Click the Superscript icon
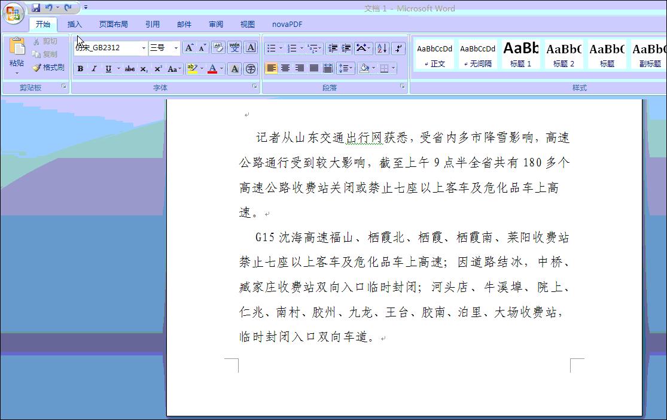The image size is (667, 420). tap(157, 68)
